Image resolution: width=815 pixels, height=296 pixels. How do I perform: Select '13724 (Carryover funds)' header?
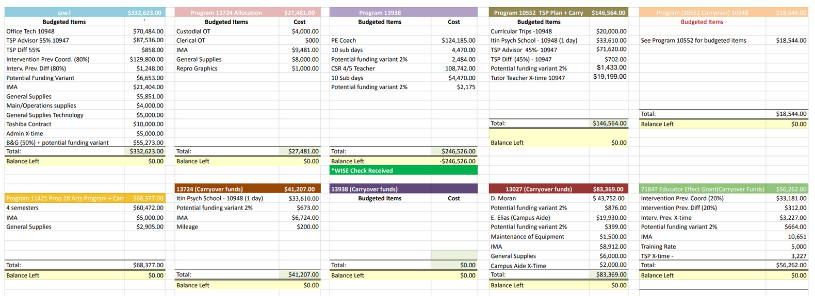(226, 189)
